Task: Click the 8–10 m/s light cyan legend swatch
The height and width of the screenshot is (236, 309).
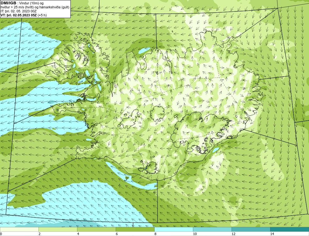Action: point(174,229)
